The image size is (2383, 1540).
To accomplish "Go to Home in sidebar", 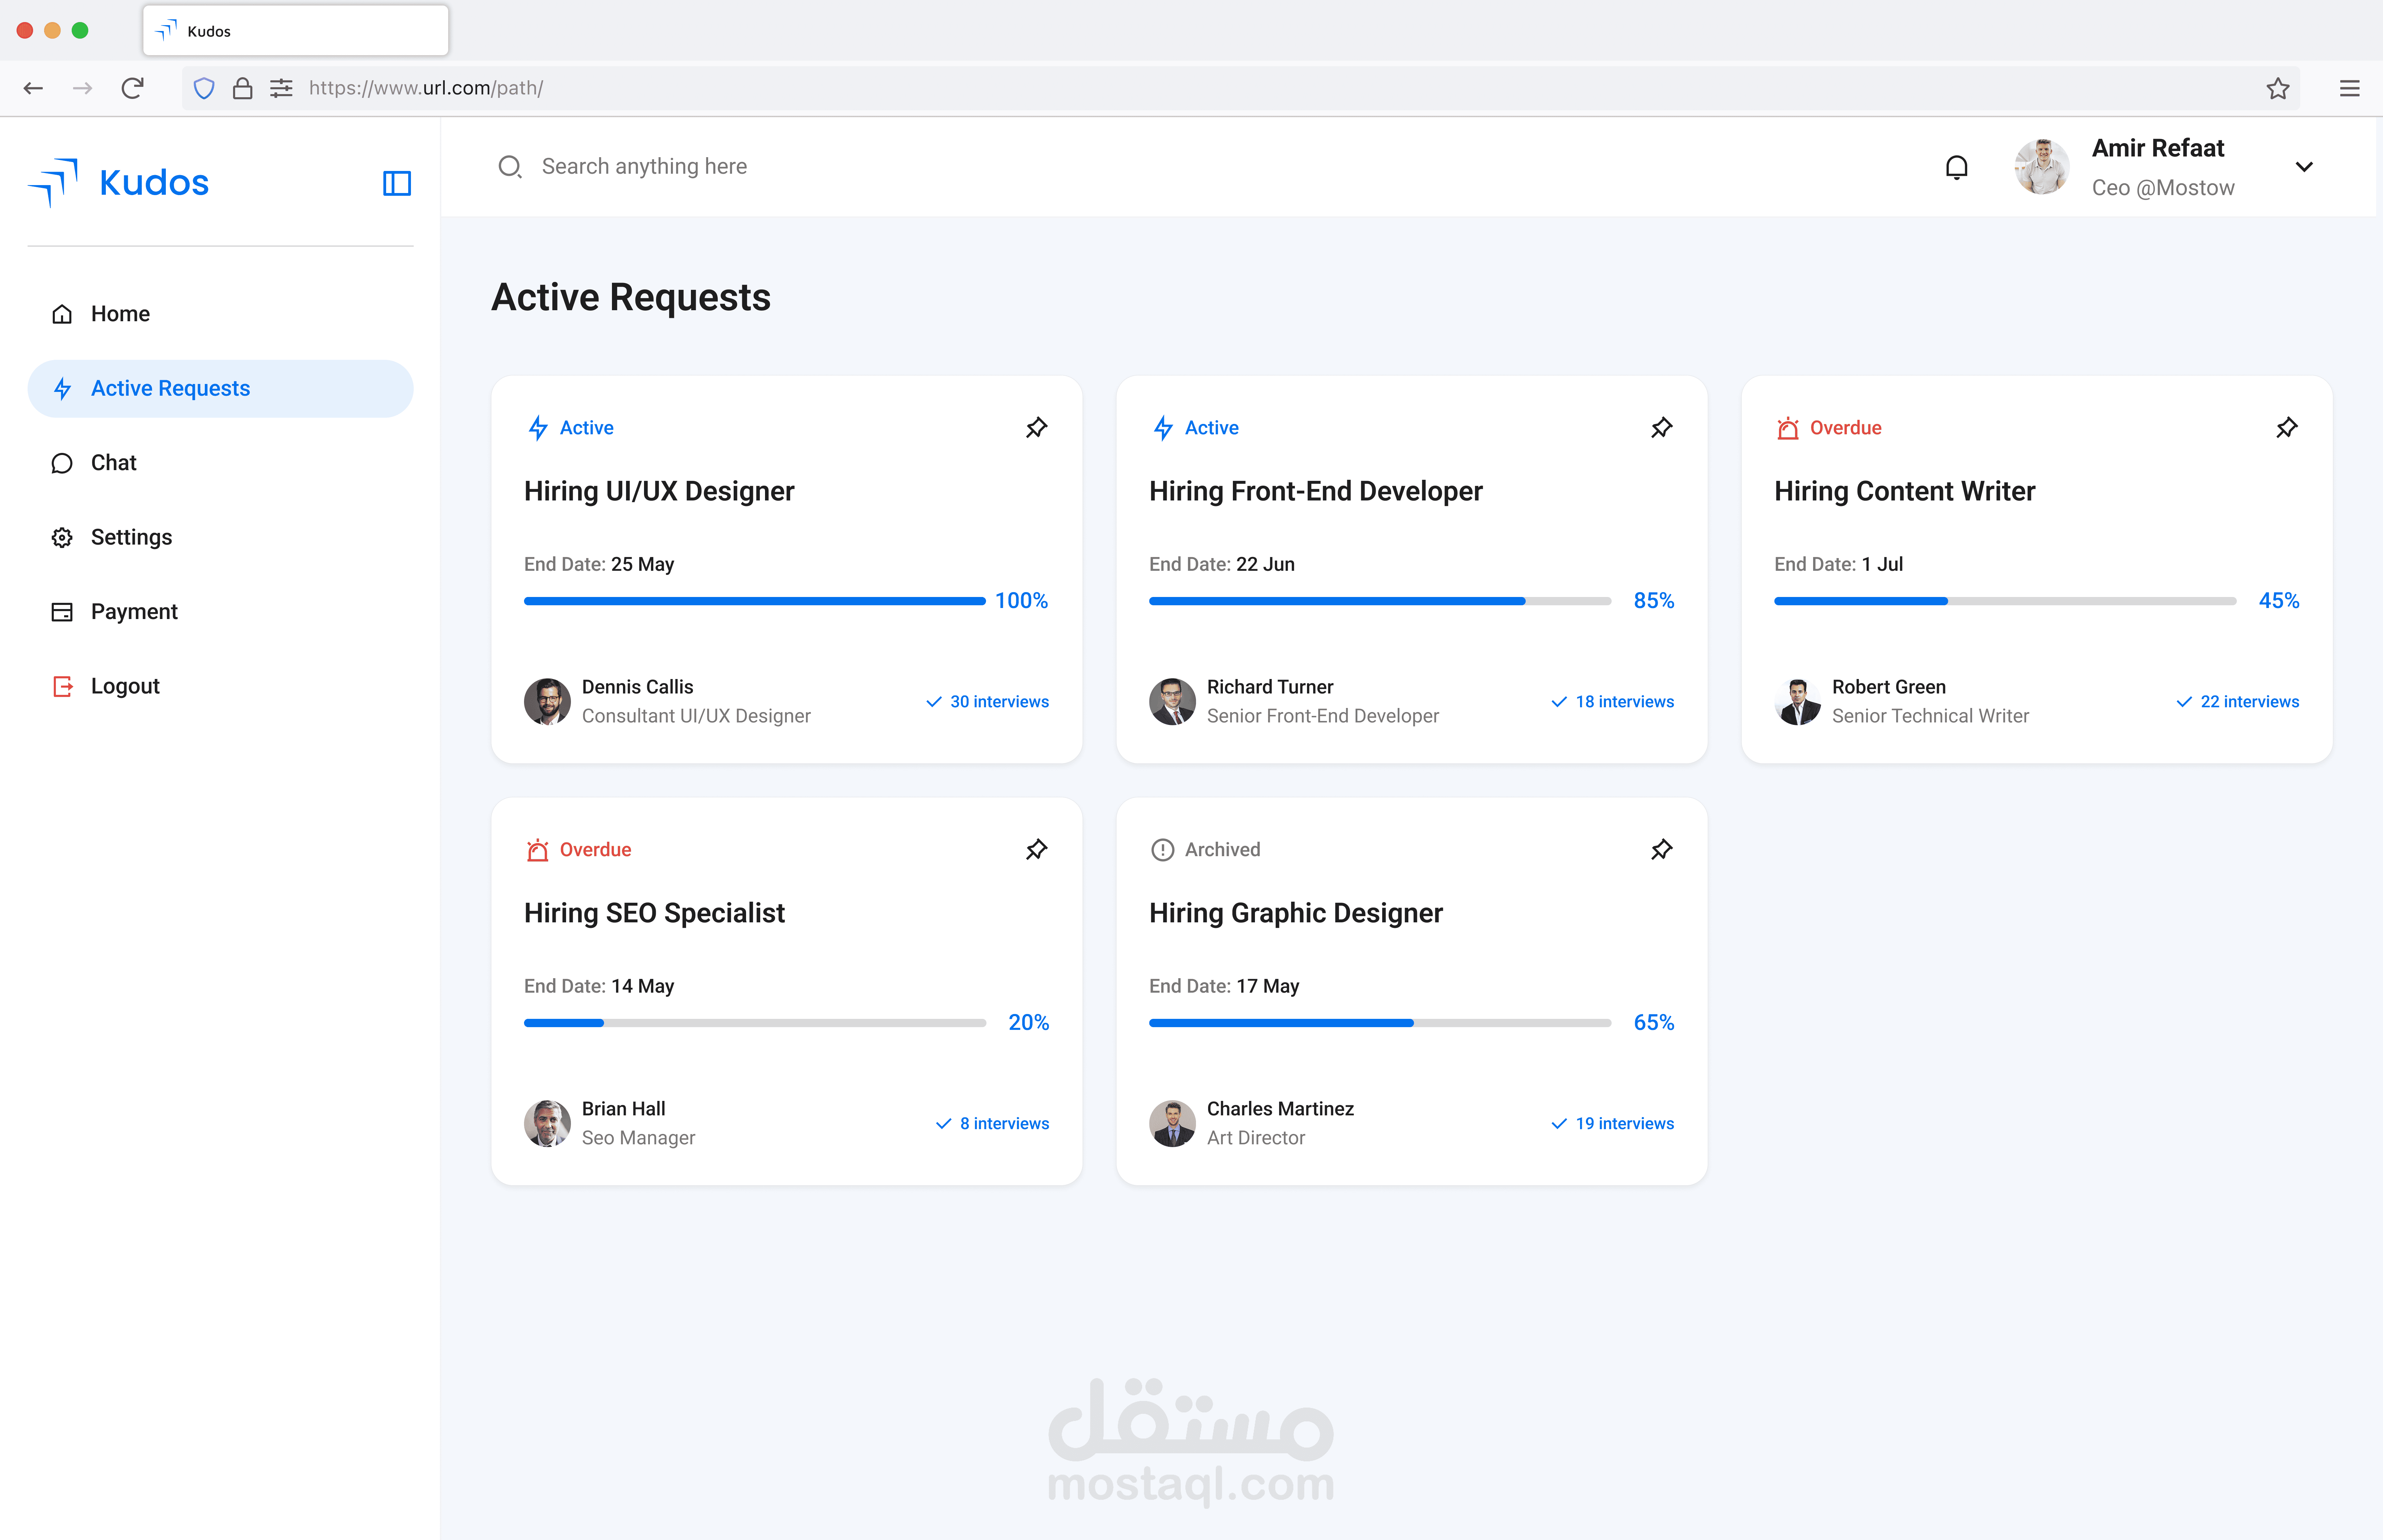I will tap(120, 314).
